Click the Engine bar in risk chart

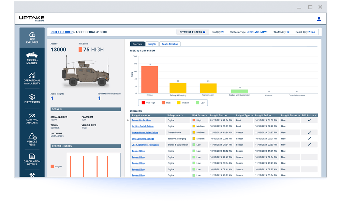coord(150,80)
